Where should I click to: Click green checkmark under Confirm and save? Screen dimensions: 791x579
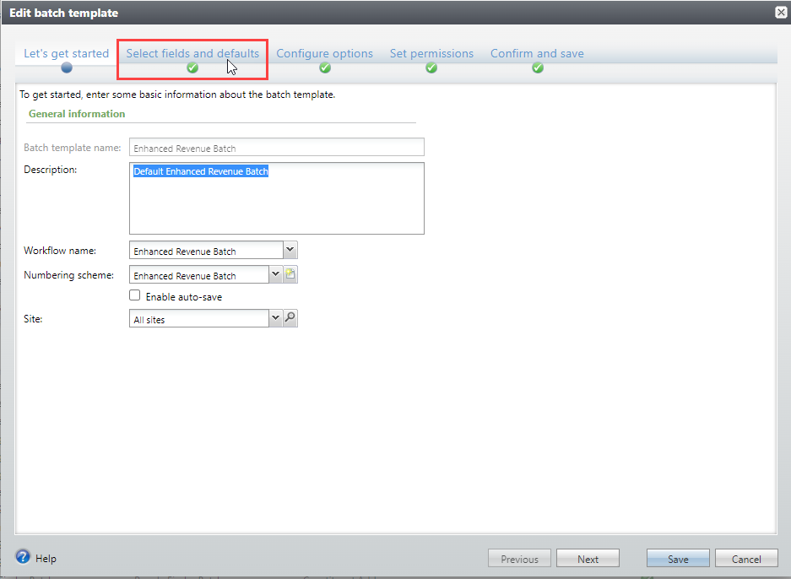point(538,68)
